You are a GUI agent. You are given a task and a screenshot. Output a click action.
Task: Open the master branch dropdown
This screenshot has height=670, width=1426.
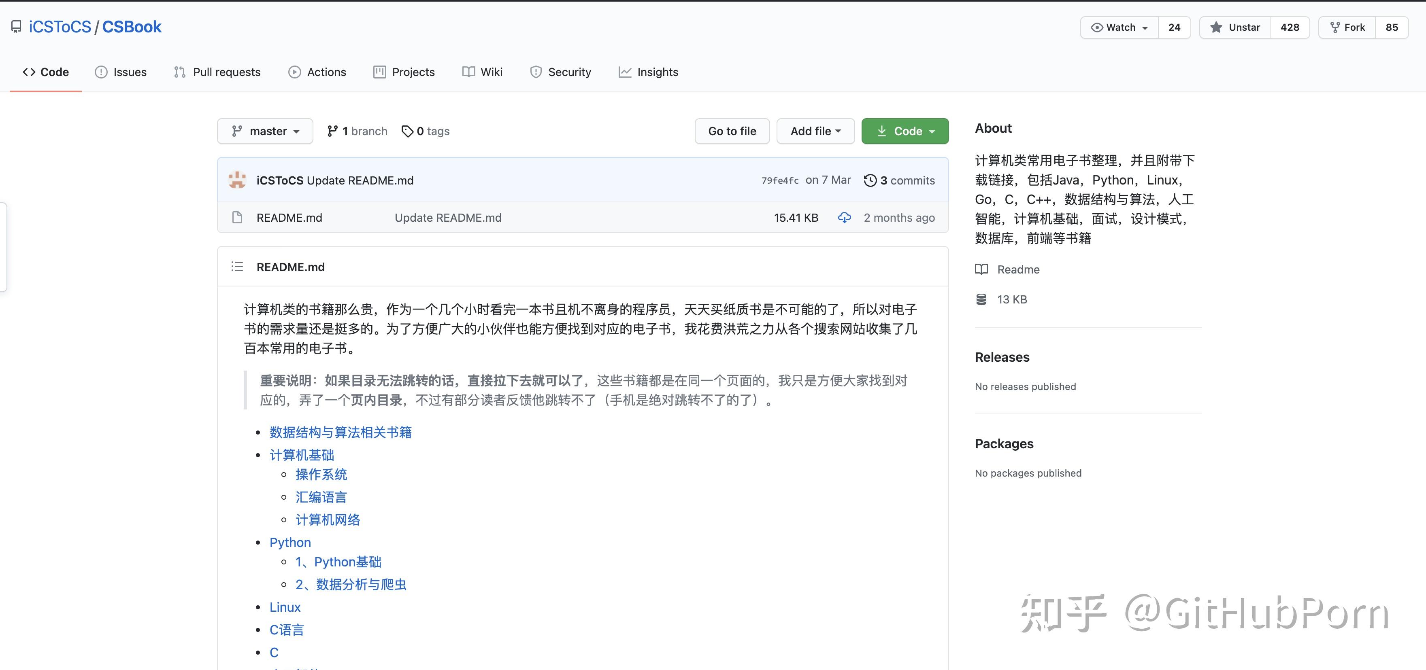265,131
